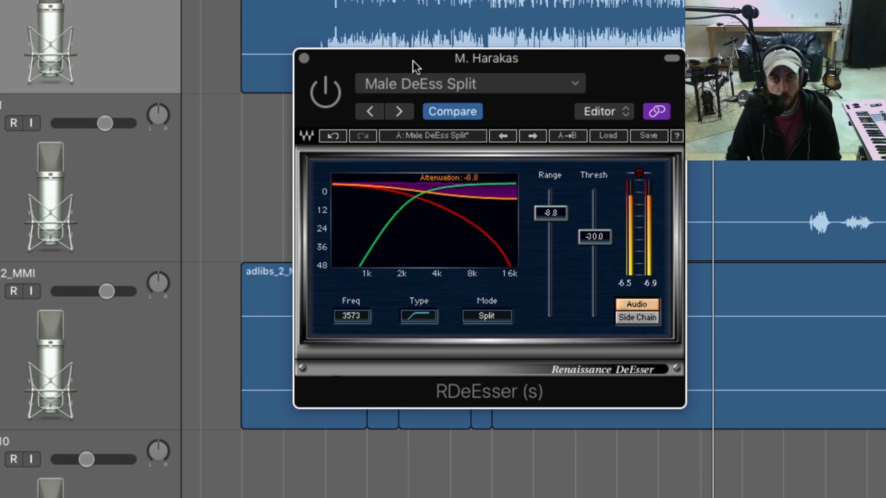The height and width of the screenshot is (498, 886).
Task: Click the webcam video overlay
Action: 786,80
